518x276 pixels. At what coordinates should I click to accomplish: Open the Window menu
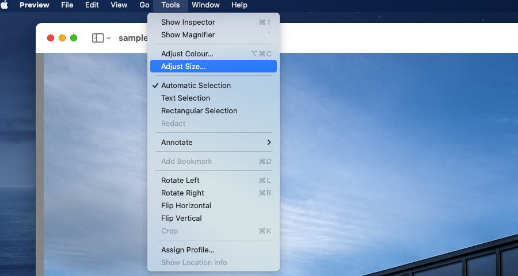point(205,5)
